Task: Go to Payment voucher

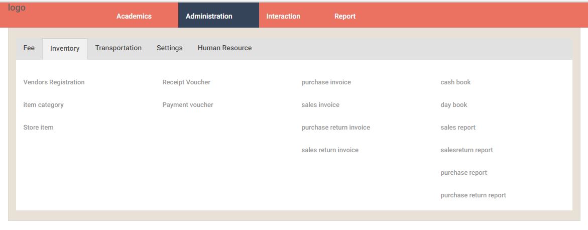Action: tap(187, 104)
